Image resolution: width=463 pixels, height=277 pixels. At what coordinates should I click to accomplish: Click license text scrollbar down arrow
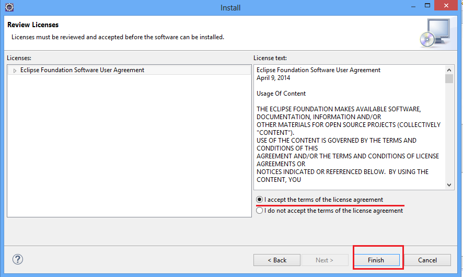[x=449, y=185]
